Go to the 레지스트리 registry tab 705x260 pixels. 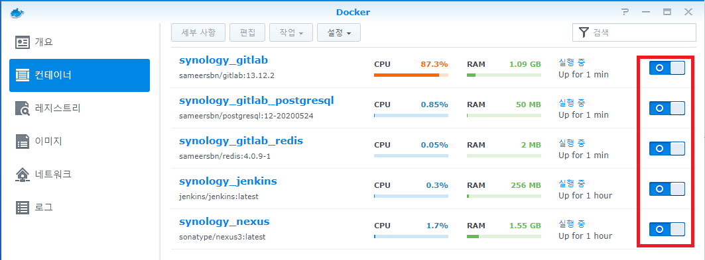pos(80,108)
